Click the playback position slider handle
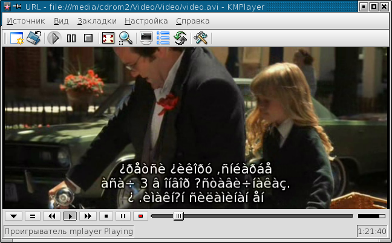Viewport: 392px width, 243px height. (178, 216)
